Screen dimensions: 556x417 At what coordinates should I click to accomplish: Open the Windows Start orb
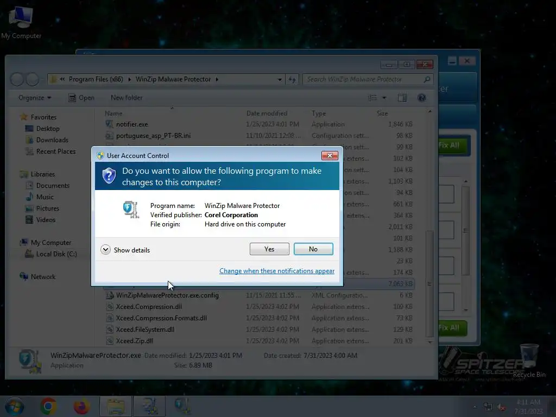pyautogui.click(x=14, y=406)
